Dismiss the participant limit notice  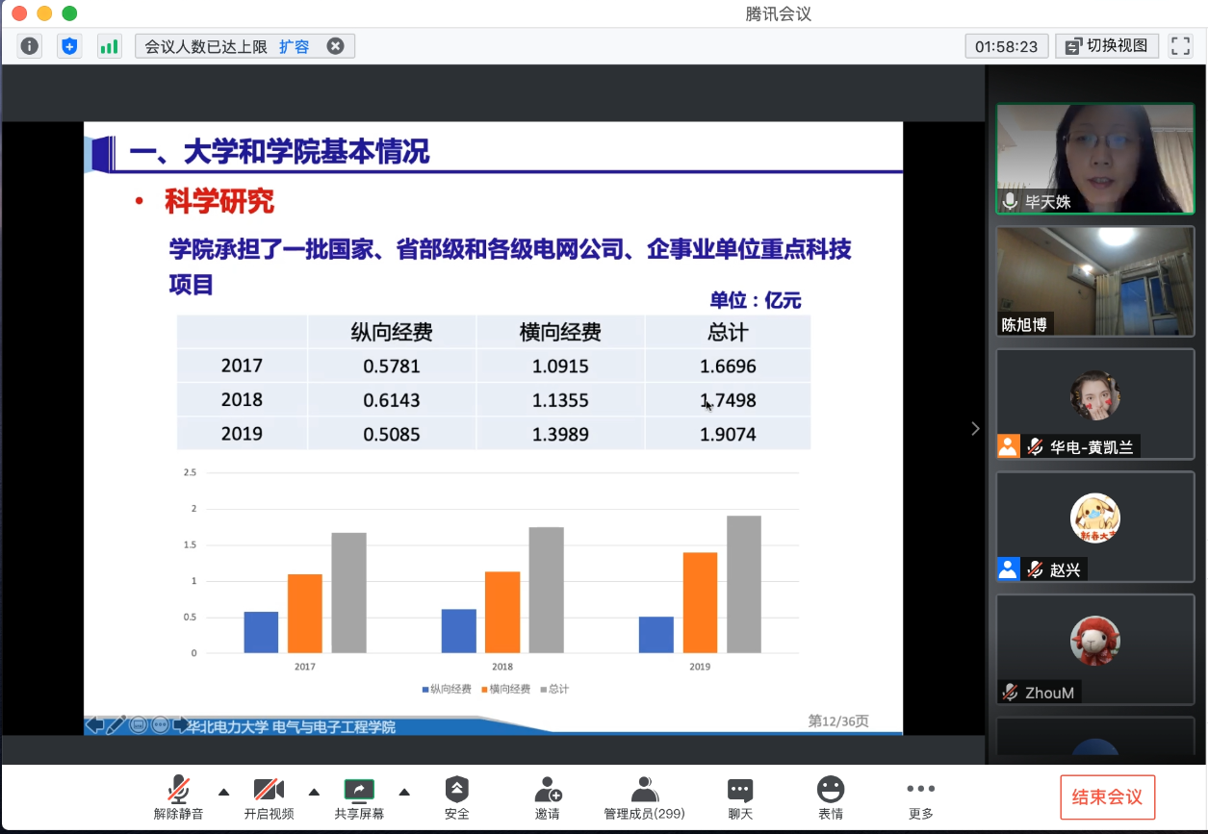335,46
